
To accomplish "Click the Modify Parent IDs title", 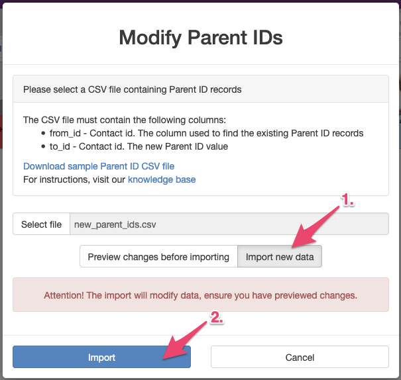I will tap(201, 38).
